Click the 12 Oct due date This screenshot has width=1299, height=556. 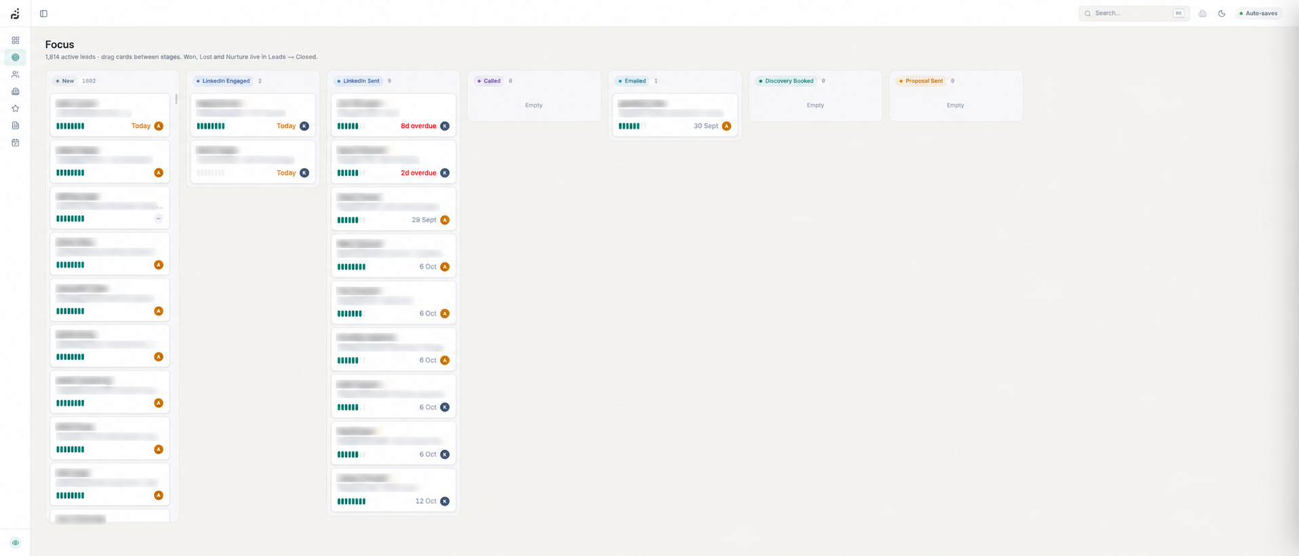(426, 502)
